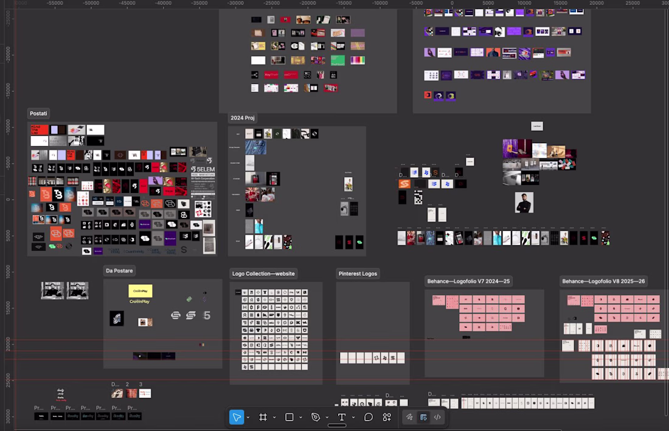669x431 pixels.
Task: Select the logo grid in Logo Collection—website
Action: click(274, 329)
